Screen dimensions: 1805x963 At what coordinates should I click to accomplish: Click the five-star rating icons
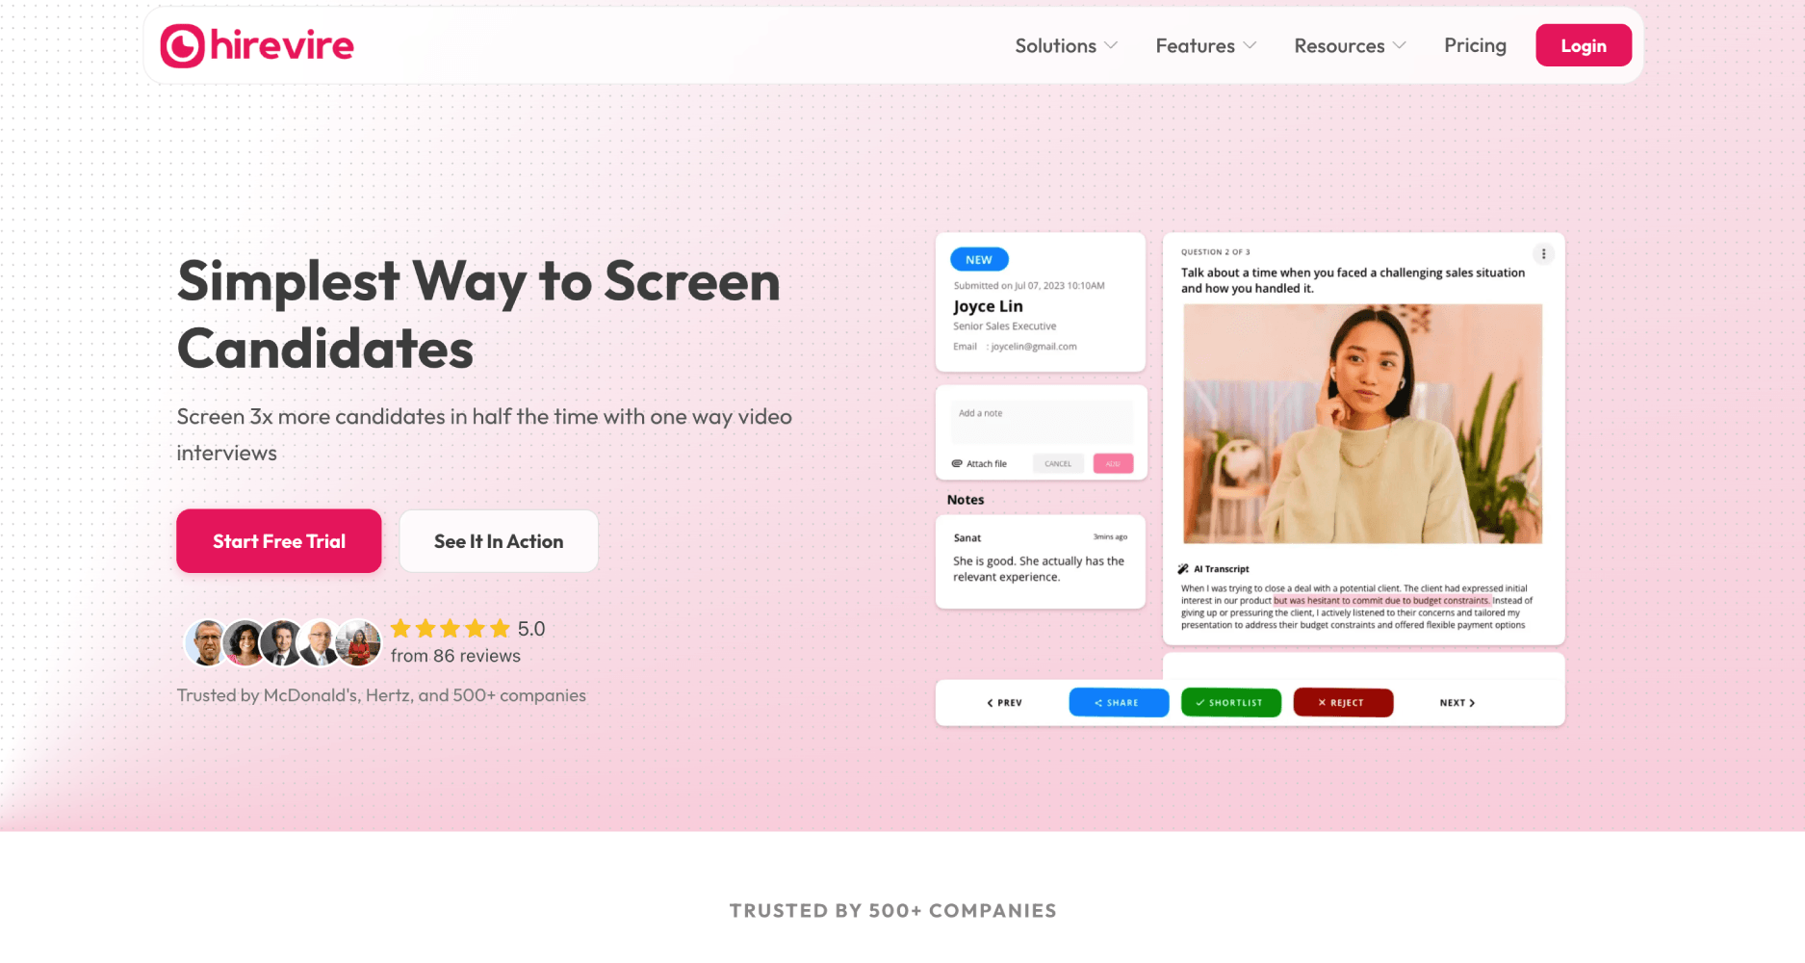[x=450, y=629]
